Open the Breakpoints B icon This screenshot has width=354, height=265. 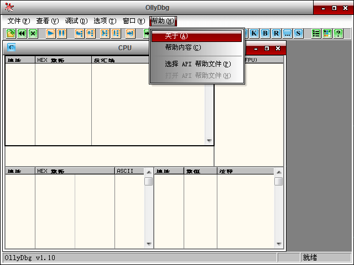coord(265,34)
